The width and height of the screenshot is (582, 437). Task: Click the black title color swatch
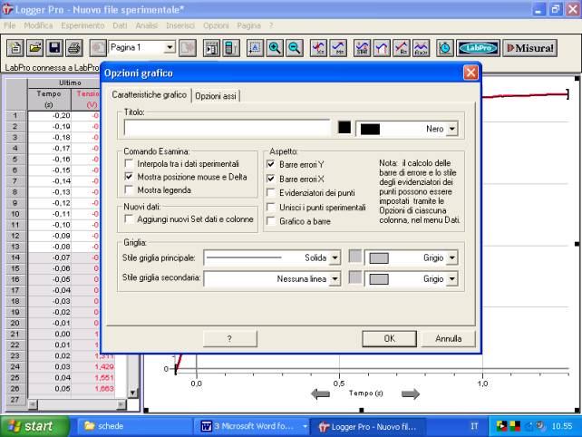coord(344,128)
